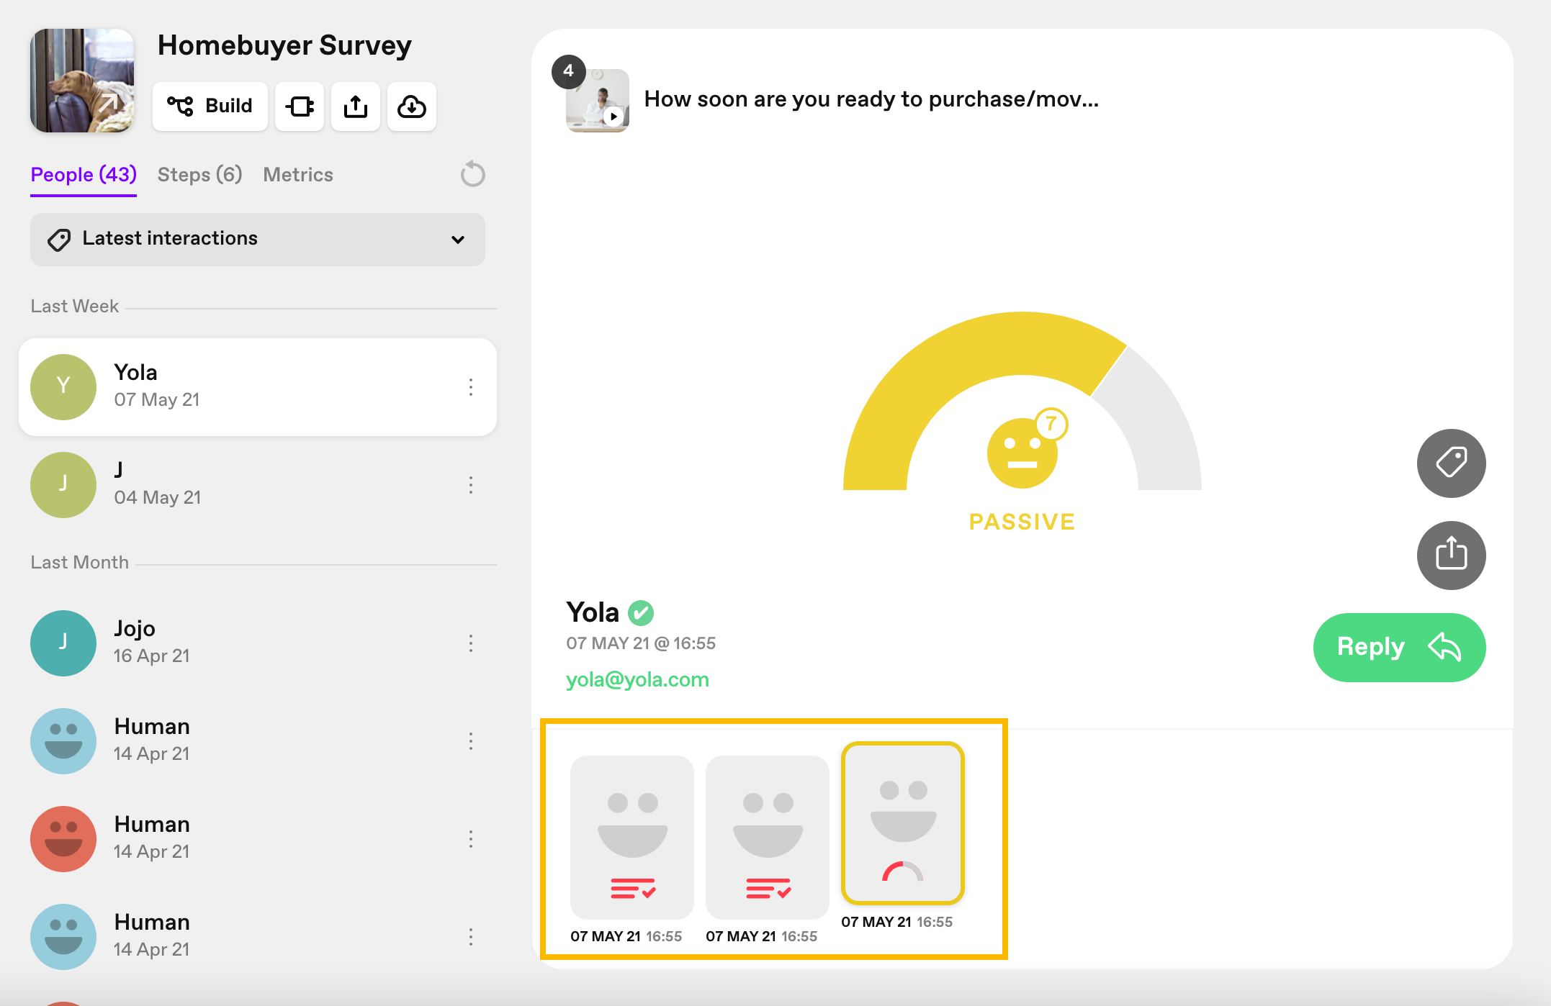
Task: Click the teal J avatar for Jojo
Action: tap(63, 643)
